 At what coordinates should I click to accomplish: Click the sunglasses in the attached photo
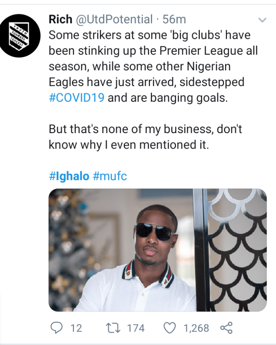(x=155, y=231)
